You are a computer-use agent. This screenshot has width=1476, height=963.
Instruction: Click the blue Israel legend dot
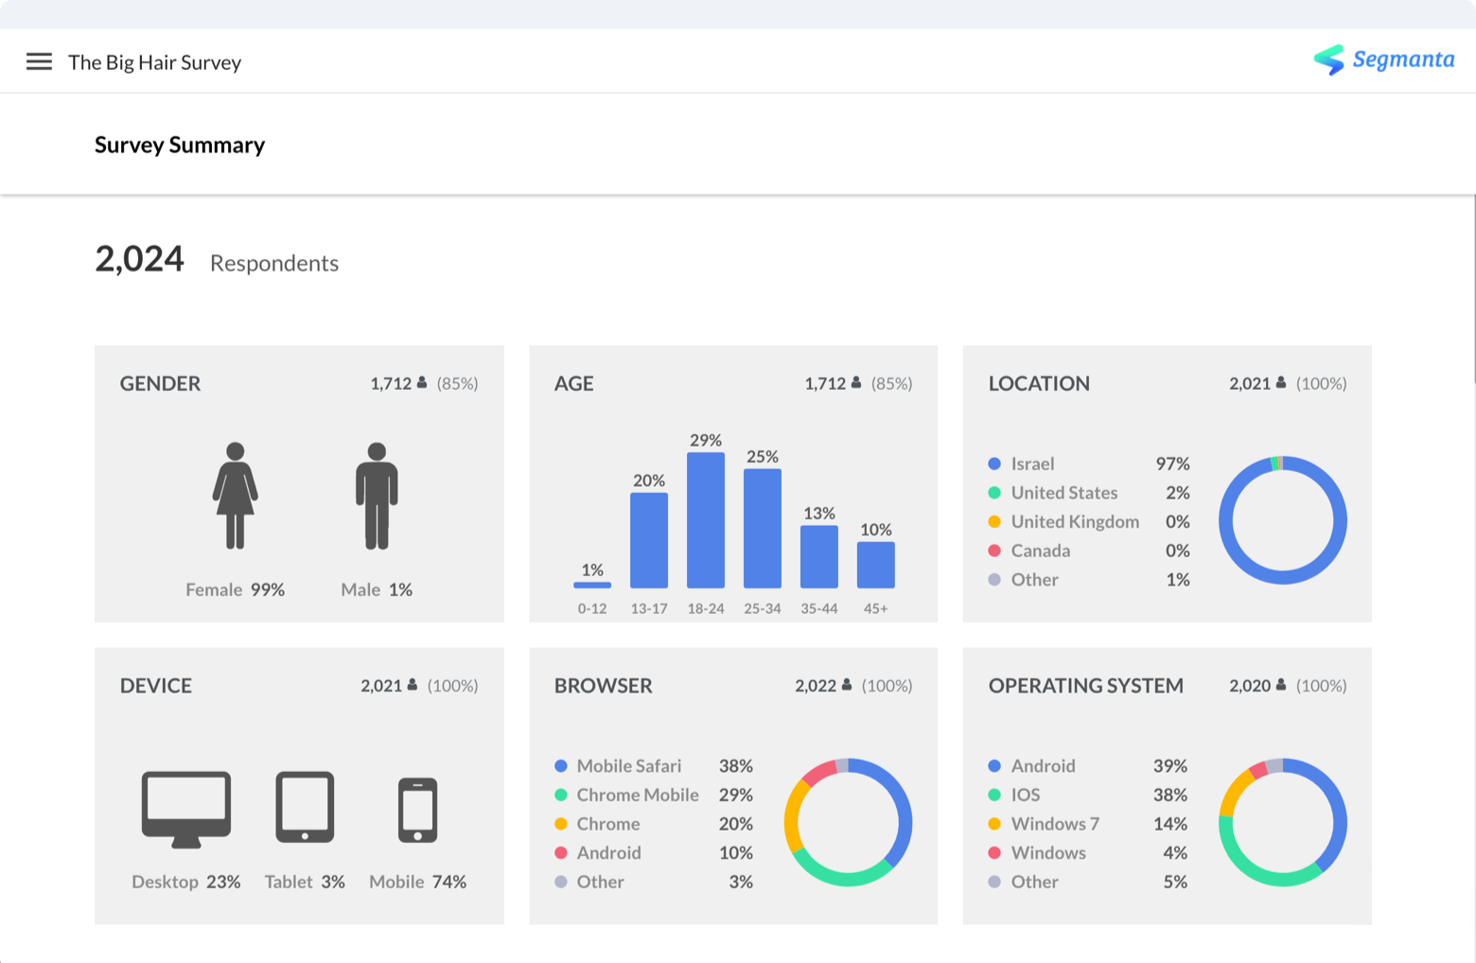994,464
